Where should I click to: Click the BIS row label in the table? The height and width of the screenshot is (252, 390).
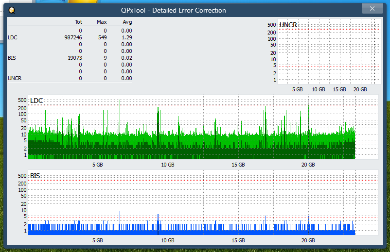point(12,58)
